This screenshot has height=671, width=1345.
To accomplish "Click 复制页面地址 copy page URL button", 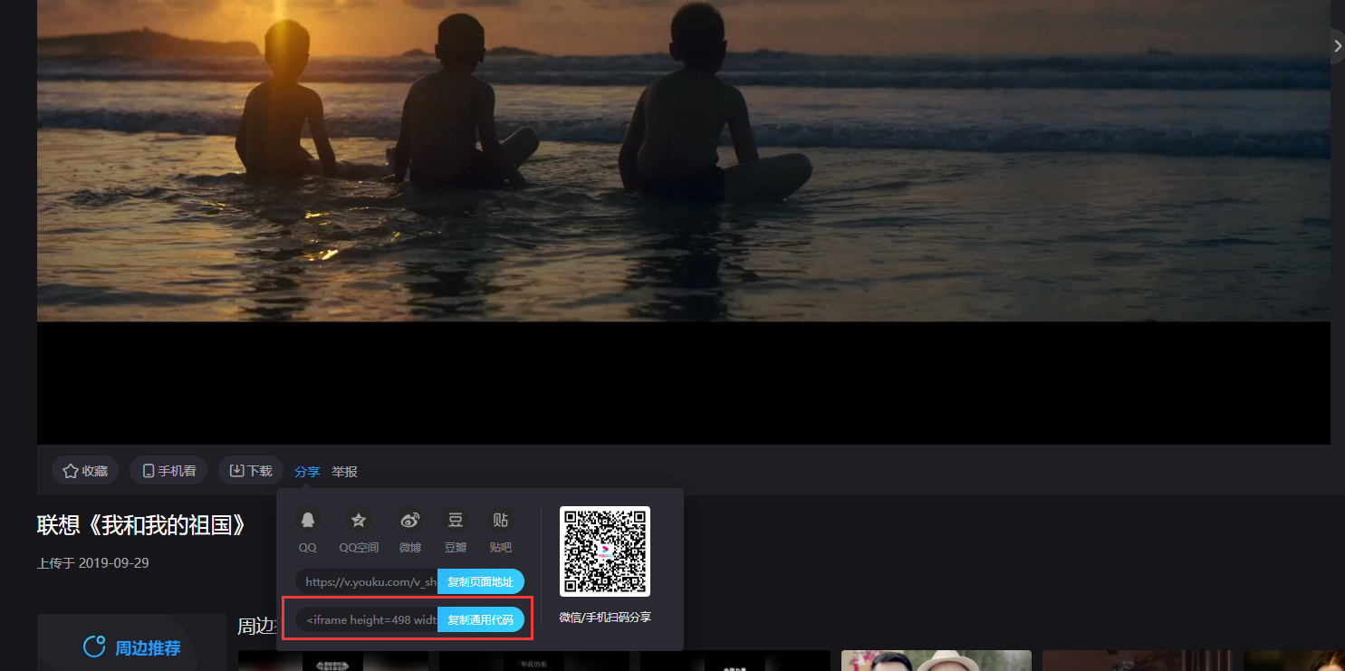I will pos(481,581).
